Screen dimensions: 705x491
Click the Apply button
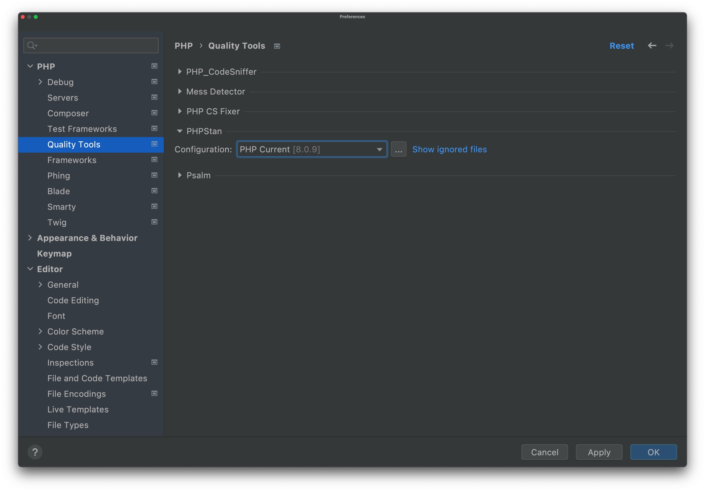(599, 452)
